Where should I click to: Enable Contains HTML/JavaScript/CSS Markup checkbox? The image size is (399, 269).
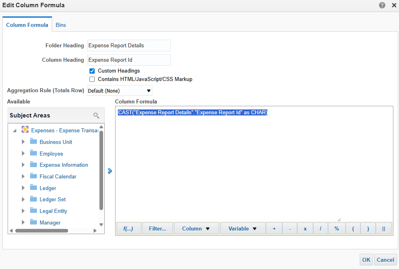[x=92, y=79]
